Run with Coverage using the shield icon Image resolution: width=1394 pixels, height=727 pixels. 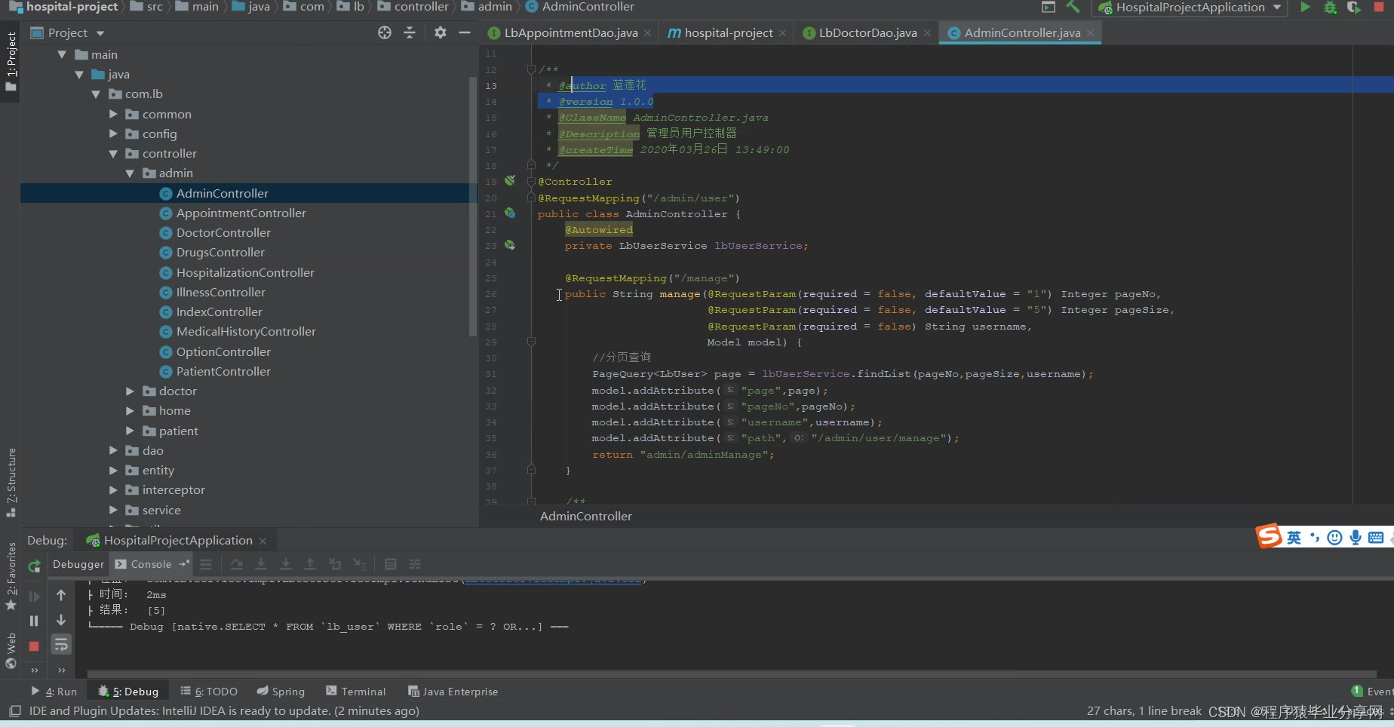click(x=1354, y=8)
